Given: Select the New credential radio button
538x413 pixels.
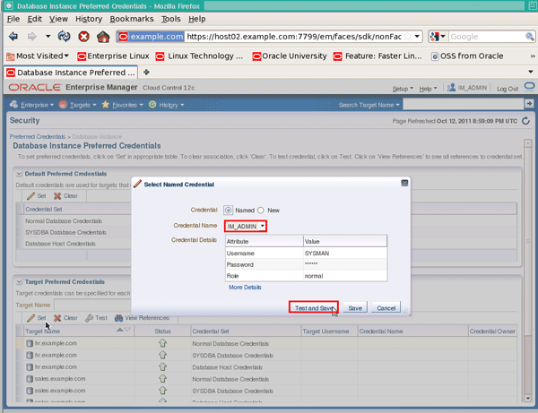Looking at the screenshot, I should (261, 209).
